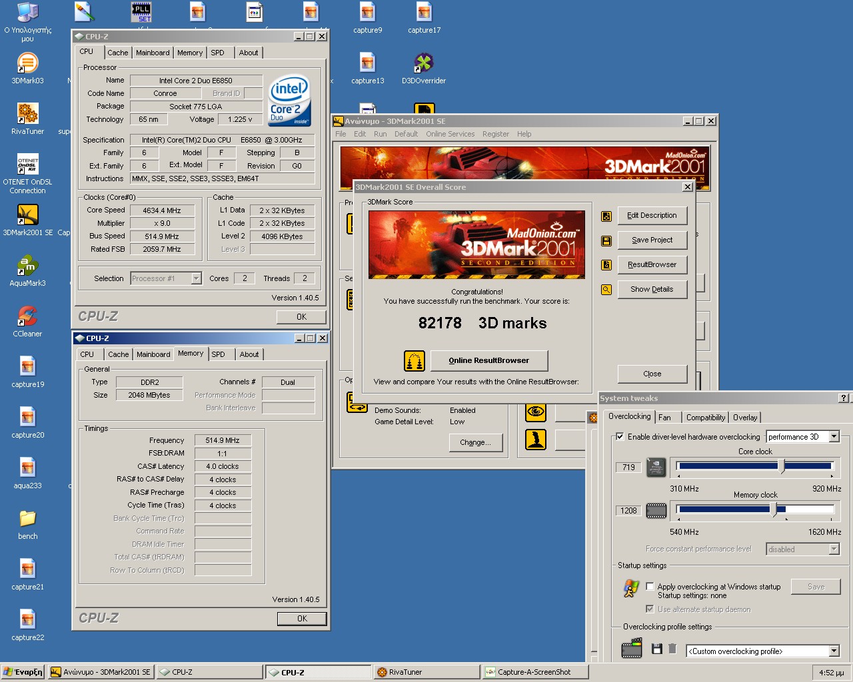Click OK in CPU-Z memory window
The image size is (853, 682).
tap(302, 619)
